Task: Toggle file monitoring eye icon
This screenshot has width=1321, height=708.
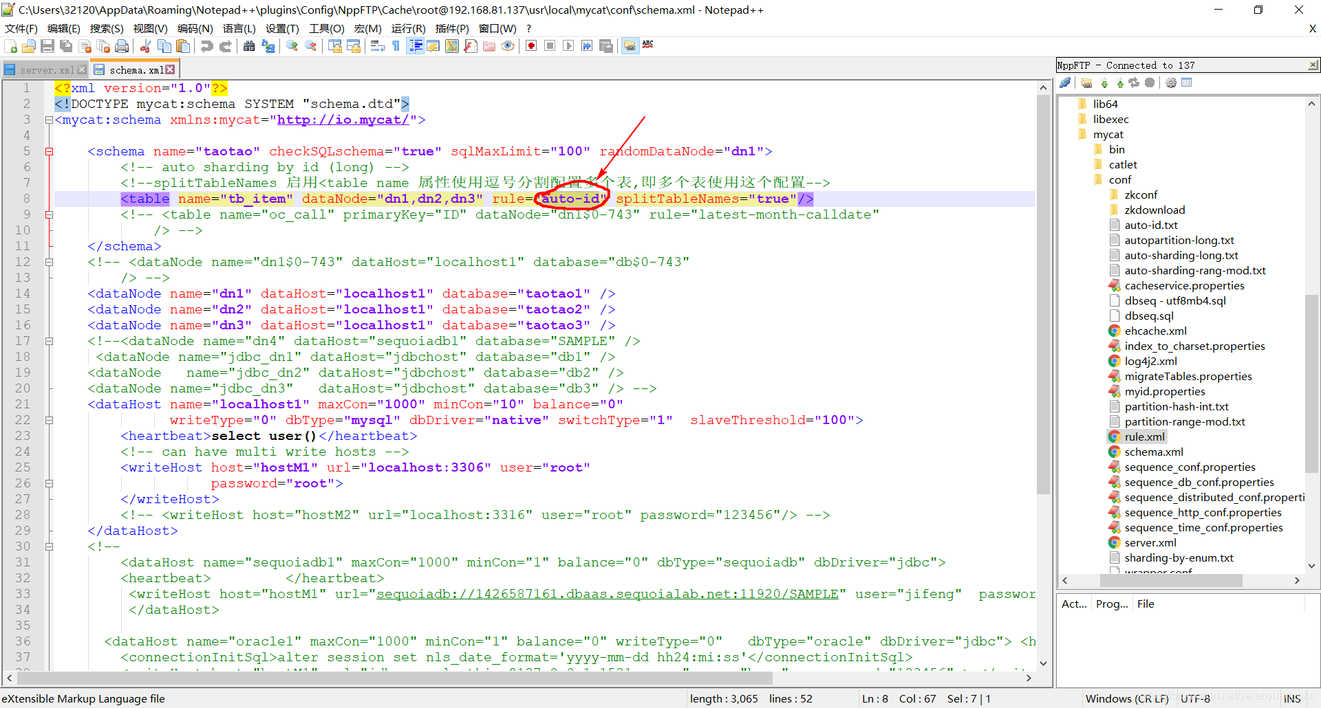Action: coord(508,46)
